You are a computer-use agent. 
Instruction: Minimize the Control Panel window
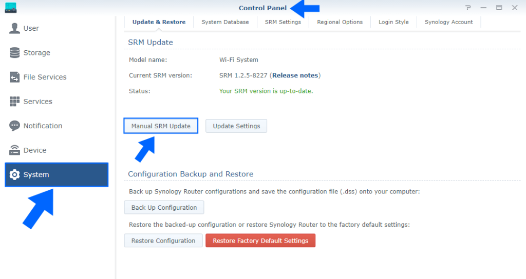(x=483, y=8)
